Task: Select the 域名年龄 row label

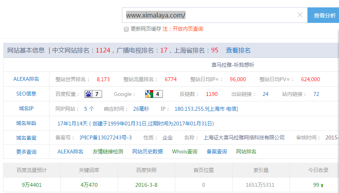Action: (26, 123)
